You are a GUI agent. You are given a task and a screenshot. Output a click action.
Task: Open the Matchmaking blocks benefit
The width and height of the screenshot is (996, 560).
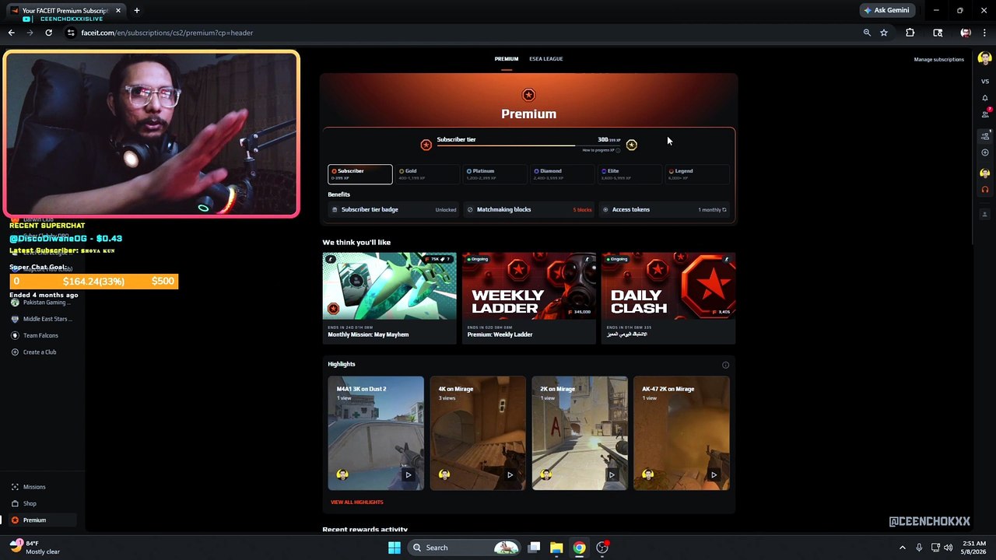pos(528,210)
